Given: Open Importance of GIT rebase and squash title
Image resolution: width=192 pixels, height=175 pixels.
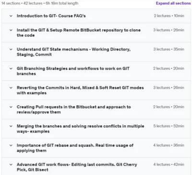Looking at the screenshot, I should pos(75,148).
